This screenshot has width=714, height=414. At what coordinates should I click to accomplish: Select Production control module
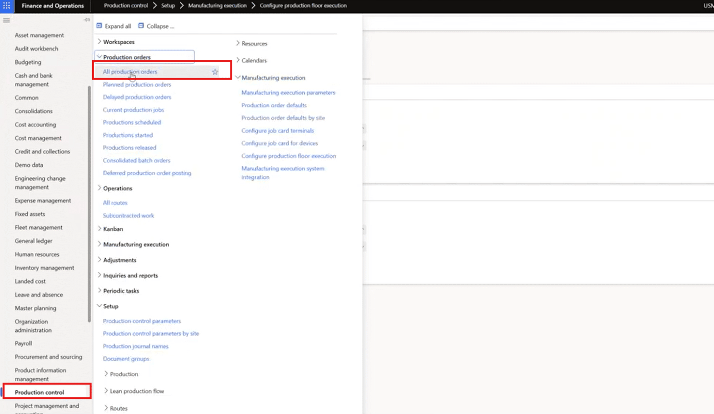click(39, 392)
